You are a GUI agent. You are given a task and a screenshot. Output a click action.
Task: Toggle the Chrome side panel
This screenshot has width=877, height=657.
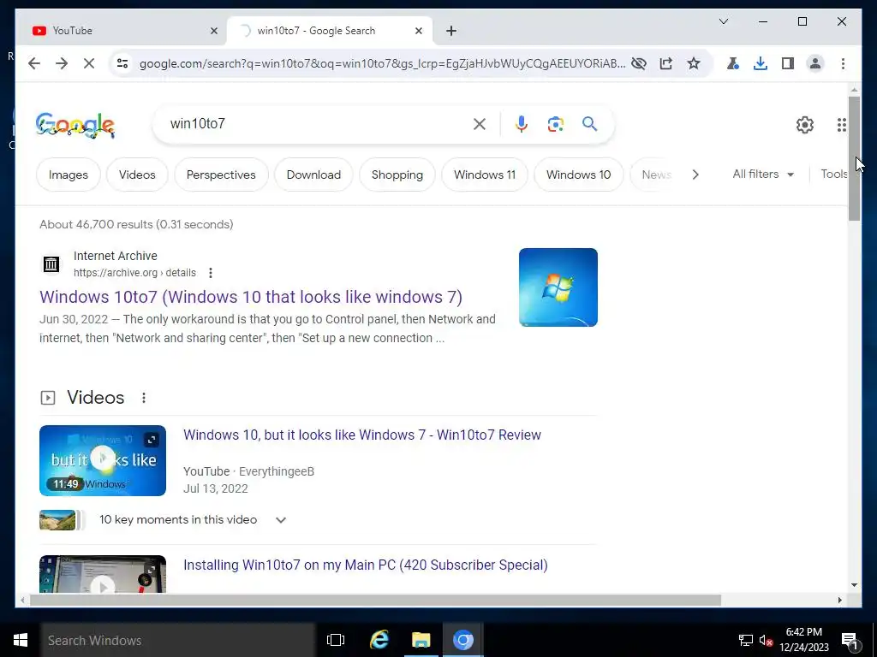pyautogui.click(x=788, y=63)
